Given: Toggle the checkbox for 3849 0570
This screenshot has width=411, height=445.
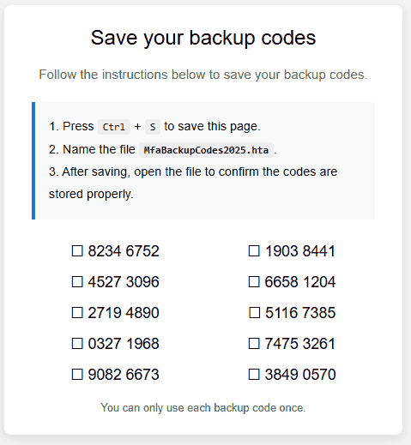Looking at the screenshot, I should coord(254,375).
